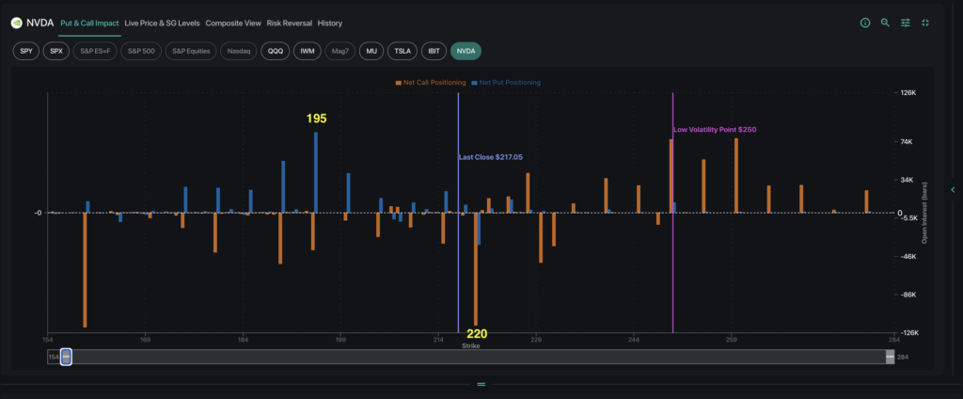Click the panel divider handle at bottom
Viewport: 963px width, 399px height.
[481, 384]
